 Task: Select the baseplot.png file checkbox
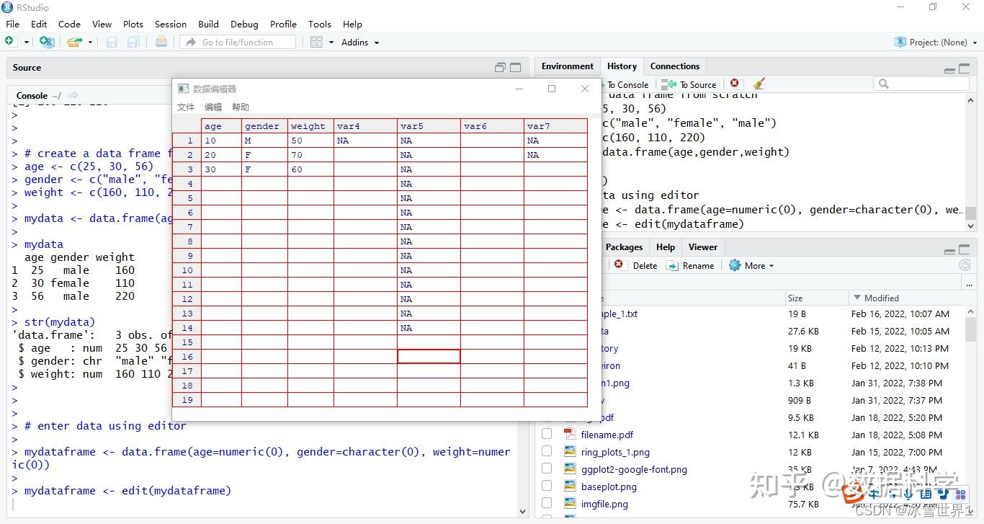[547, 487]
